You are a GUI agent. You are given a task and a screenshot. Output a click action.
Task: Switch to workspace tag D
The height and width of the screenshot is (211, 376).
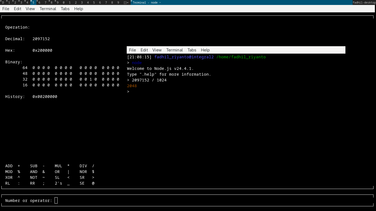[x=3, y=2]
